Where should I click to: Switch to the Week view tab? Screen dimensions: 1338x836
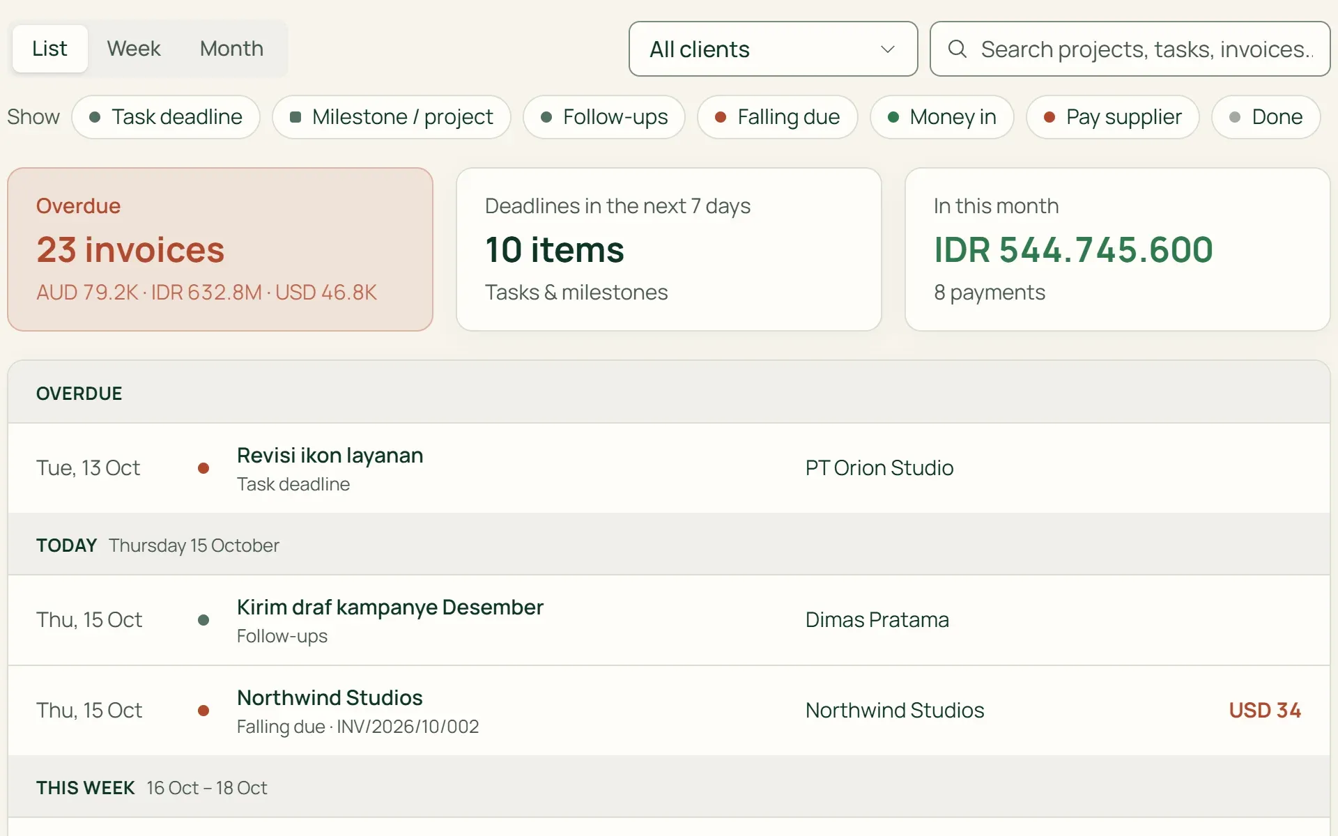[x=134, y=49]
